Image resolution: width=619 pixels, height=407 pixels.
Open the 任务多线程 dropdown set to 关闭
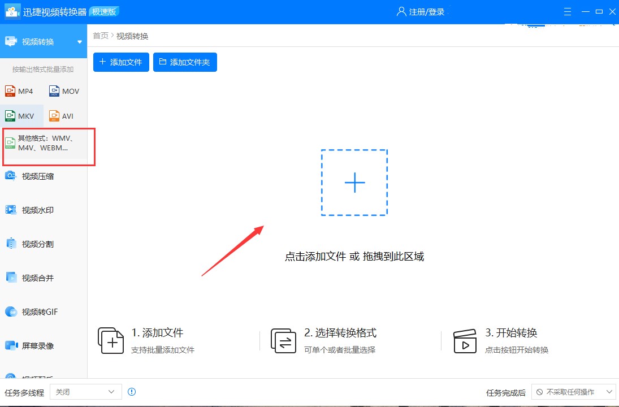85,391
